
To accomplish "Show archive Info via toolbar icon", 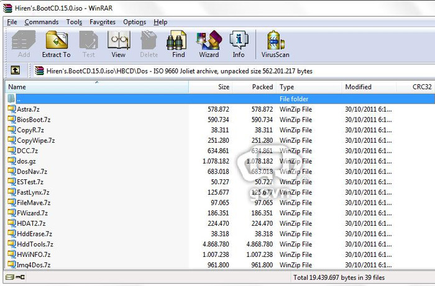I will pyautogui.click(x=239, y=45).
